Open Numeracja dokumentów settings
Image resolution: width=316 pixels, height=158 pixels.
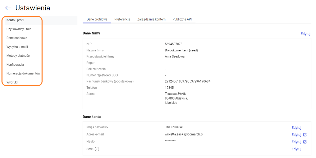tap(23, 73)
